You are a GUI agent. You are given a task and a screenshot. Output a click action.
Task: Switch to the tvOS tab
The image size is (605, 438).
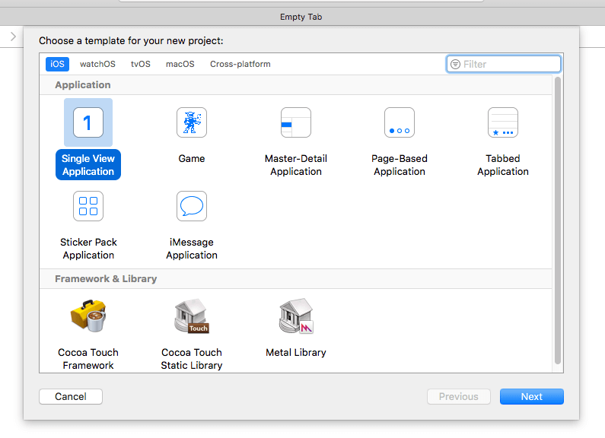(141, 64)
